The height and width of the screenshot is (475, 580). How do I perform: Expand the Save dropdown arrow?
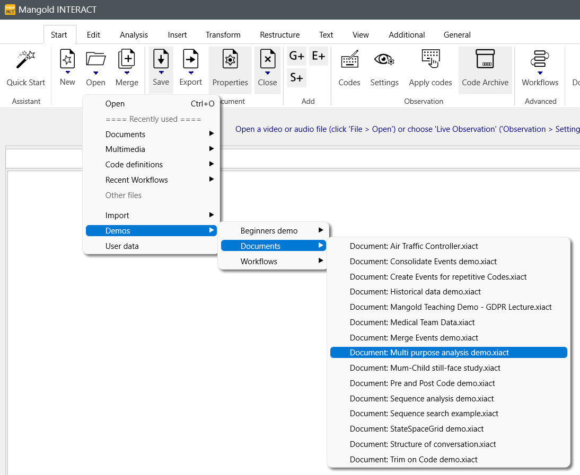coord(161,73)
